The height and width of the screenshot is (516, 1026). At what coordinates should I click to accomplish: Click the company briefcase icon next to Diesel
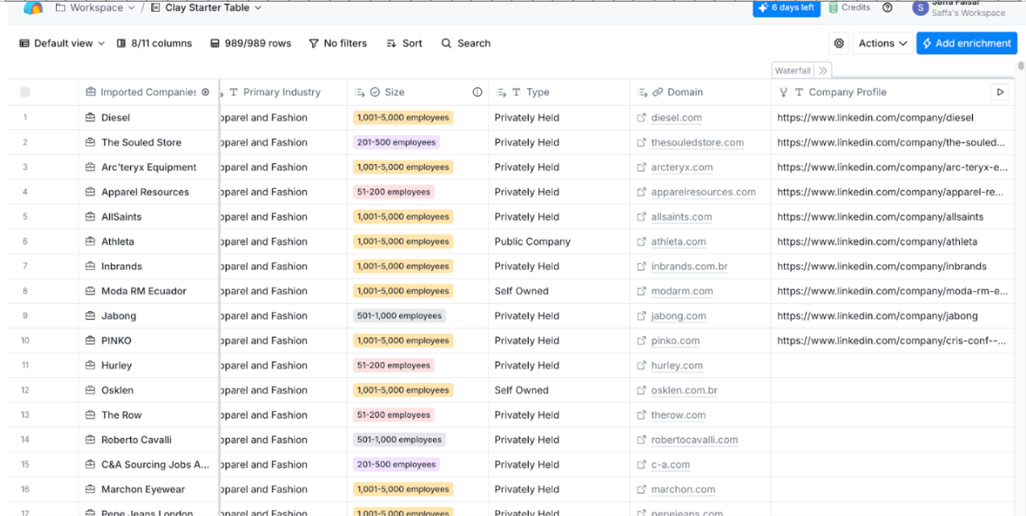(91, 118)
